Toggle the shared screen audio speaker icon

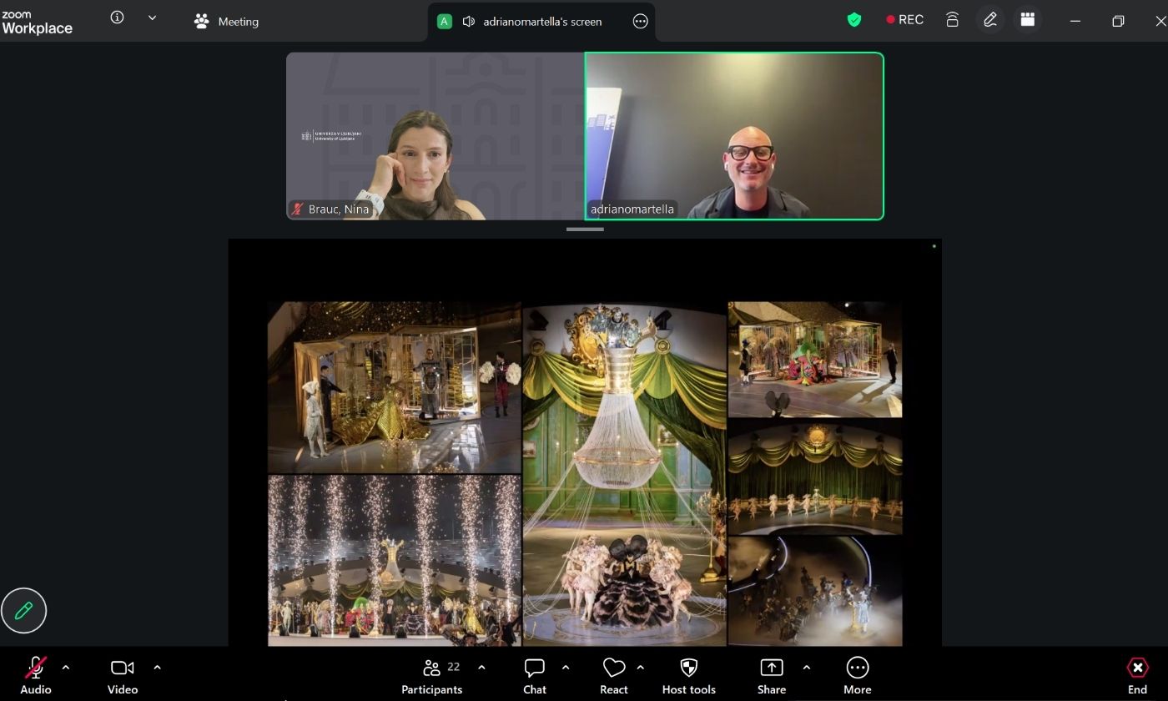click(x=468, y=22)
